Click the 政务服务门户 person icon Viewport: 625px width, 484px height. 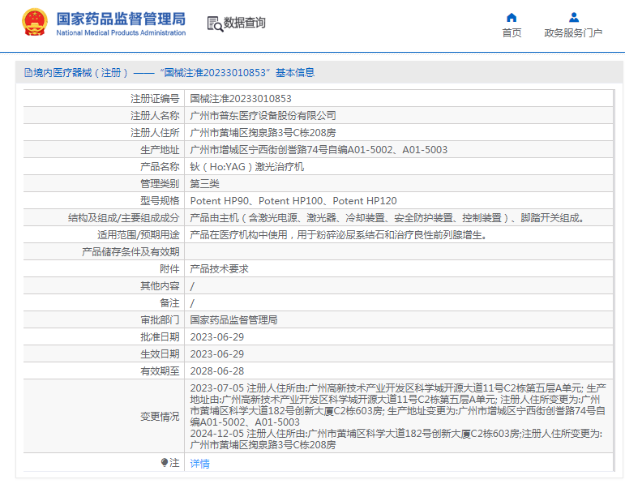573,17
